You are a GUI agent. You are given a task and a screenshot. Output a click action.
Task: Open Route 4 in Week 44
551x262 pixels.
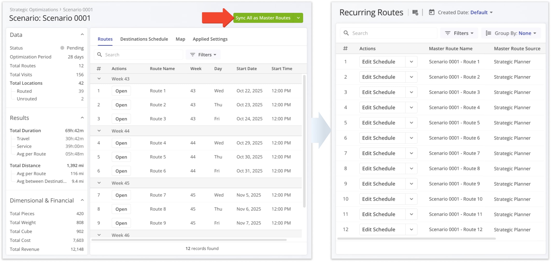coord(121,143)
